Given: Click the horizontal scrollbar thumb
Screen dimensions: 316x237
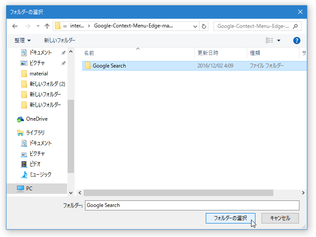Looking at the screenshot, I should 178,193.
